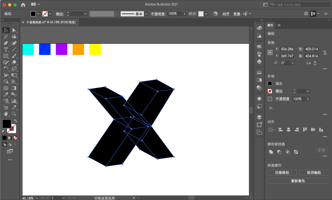Open the 样式 graphic style dropdown

pos(206,14)
